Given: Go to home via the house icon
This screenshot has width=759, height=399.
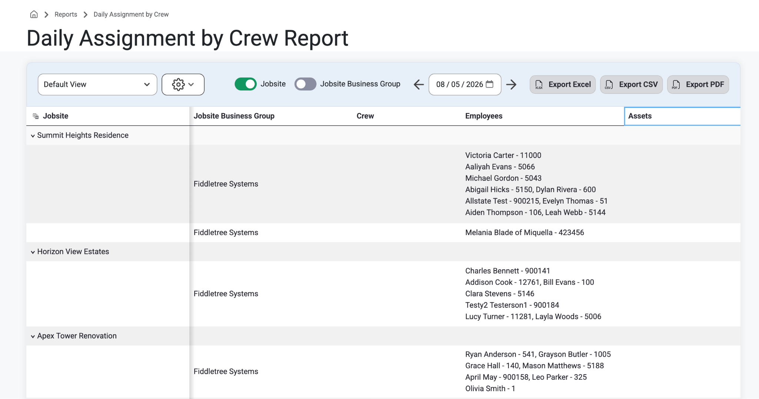Looking at the screenshot, I should [34, 14].
